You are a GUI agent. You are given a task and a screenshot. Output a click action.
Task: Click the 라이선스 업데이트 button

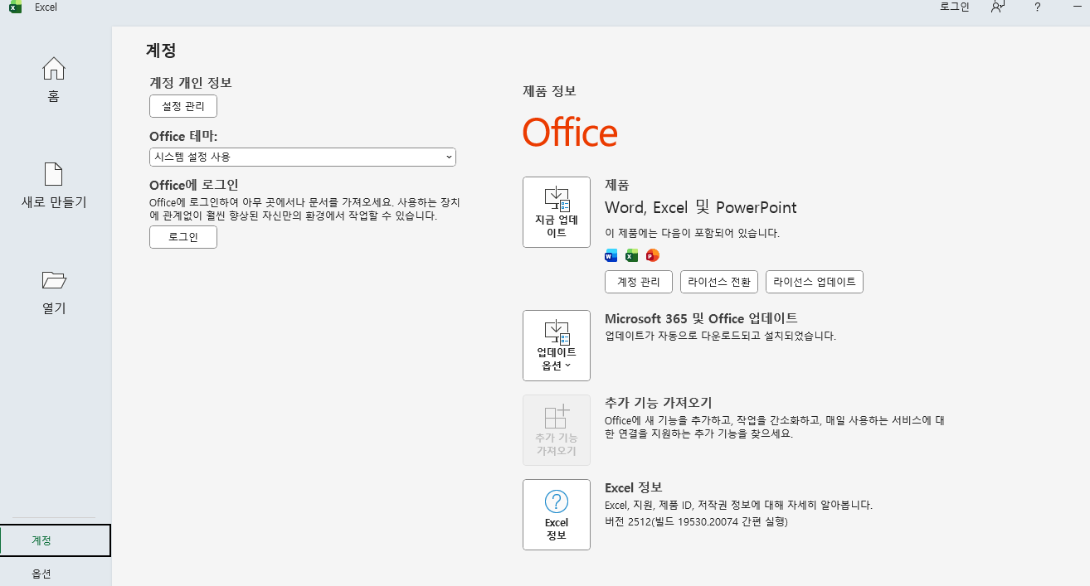[815, 282]
